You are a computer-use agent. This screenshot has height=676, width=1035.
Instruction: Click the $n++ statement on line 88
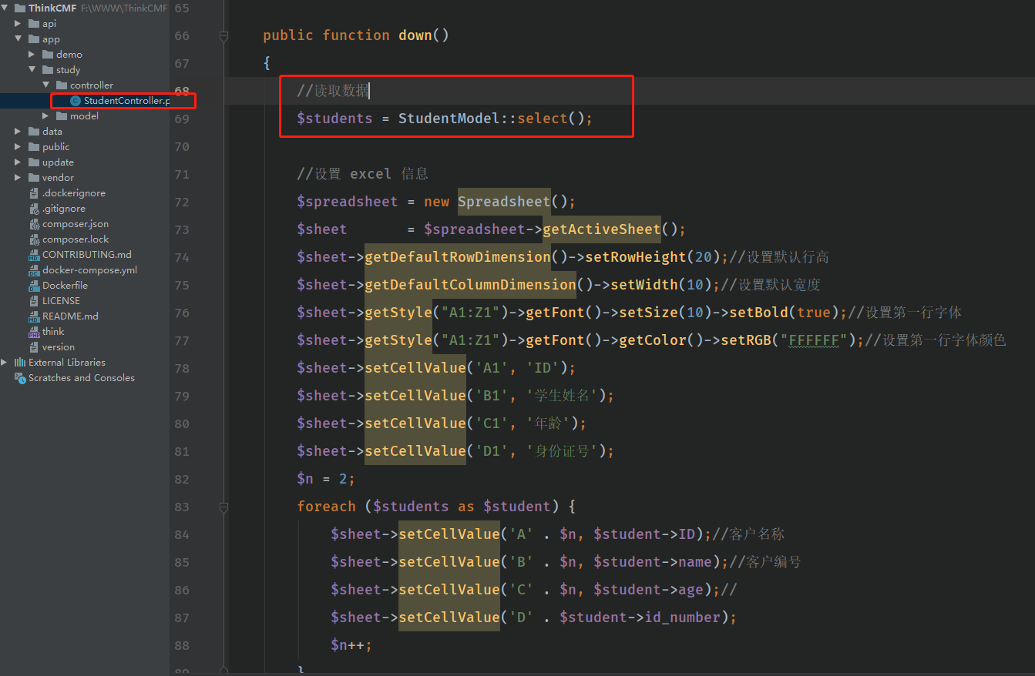pyautogui.click(x=351, y=645)
